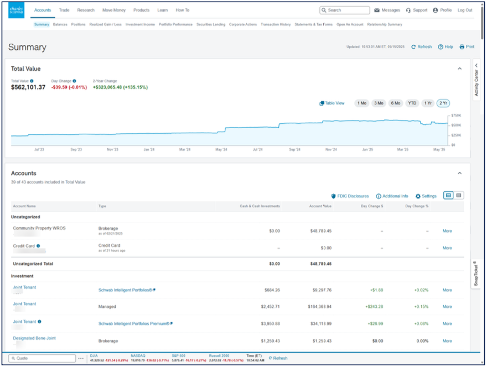This screenshot has width=487, height=367.
Task: Collapse the Accounts section
Action: [x=460, y=173]
